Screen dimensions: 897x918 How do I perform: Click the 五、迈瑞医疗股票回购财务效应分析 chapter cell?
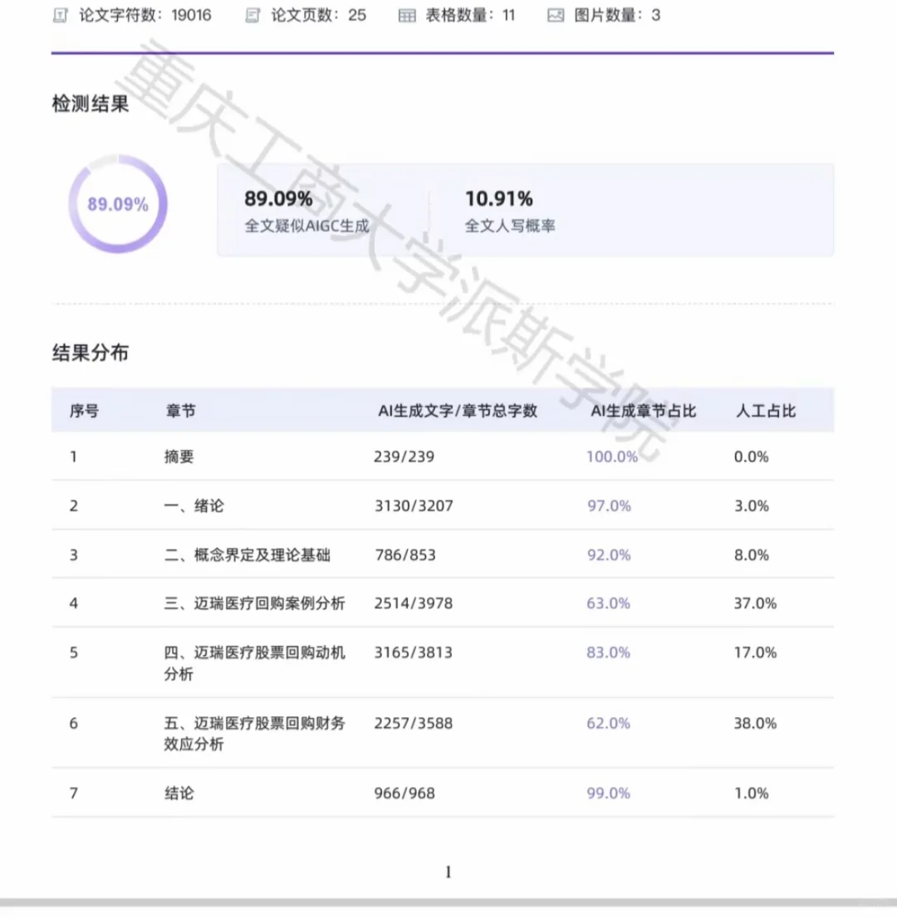pos(254,734)
